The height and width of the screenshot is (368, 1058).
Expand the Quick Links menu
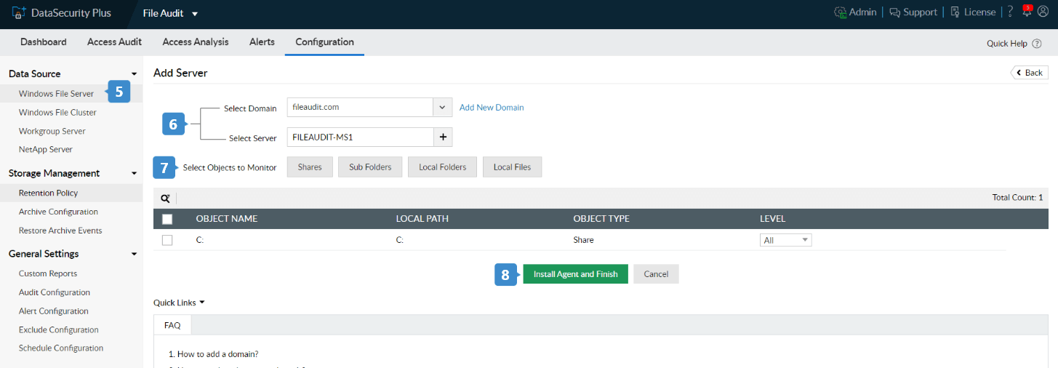pyautogui.click(x=179, y=303)
